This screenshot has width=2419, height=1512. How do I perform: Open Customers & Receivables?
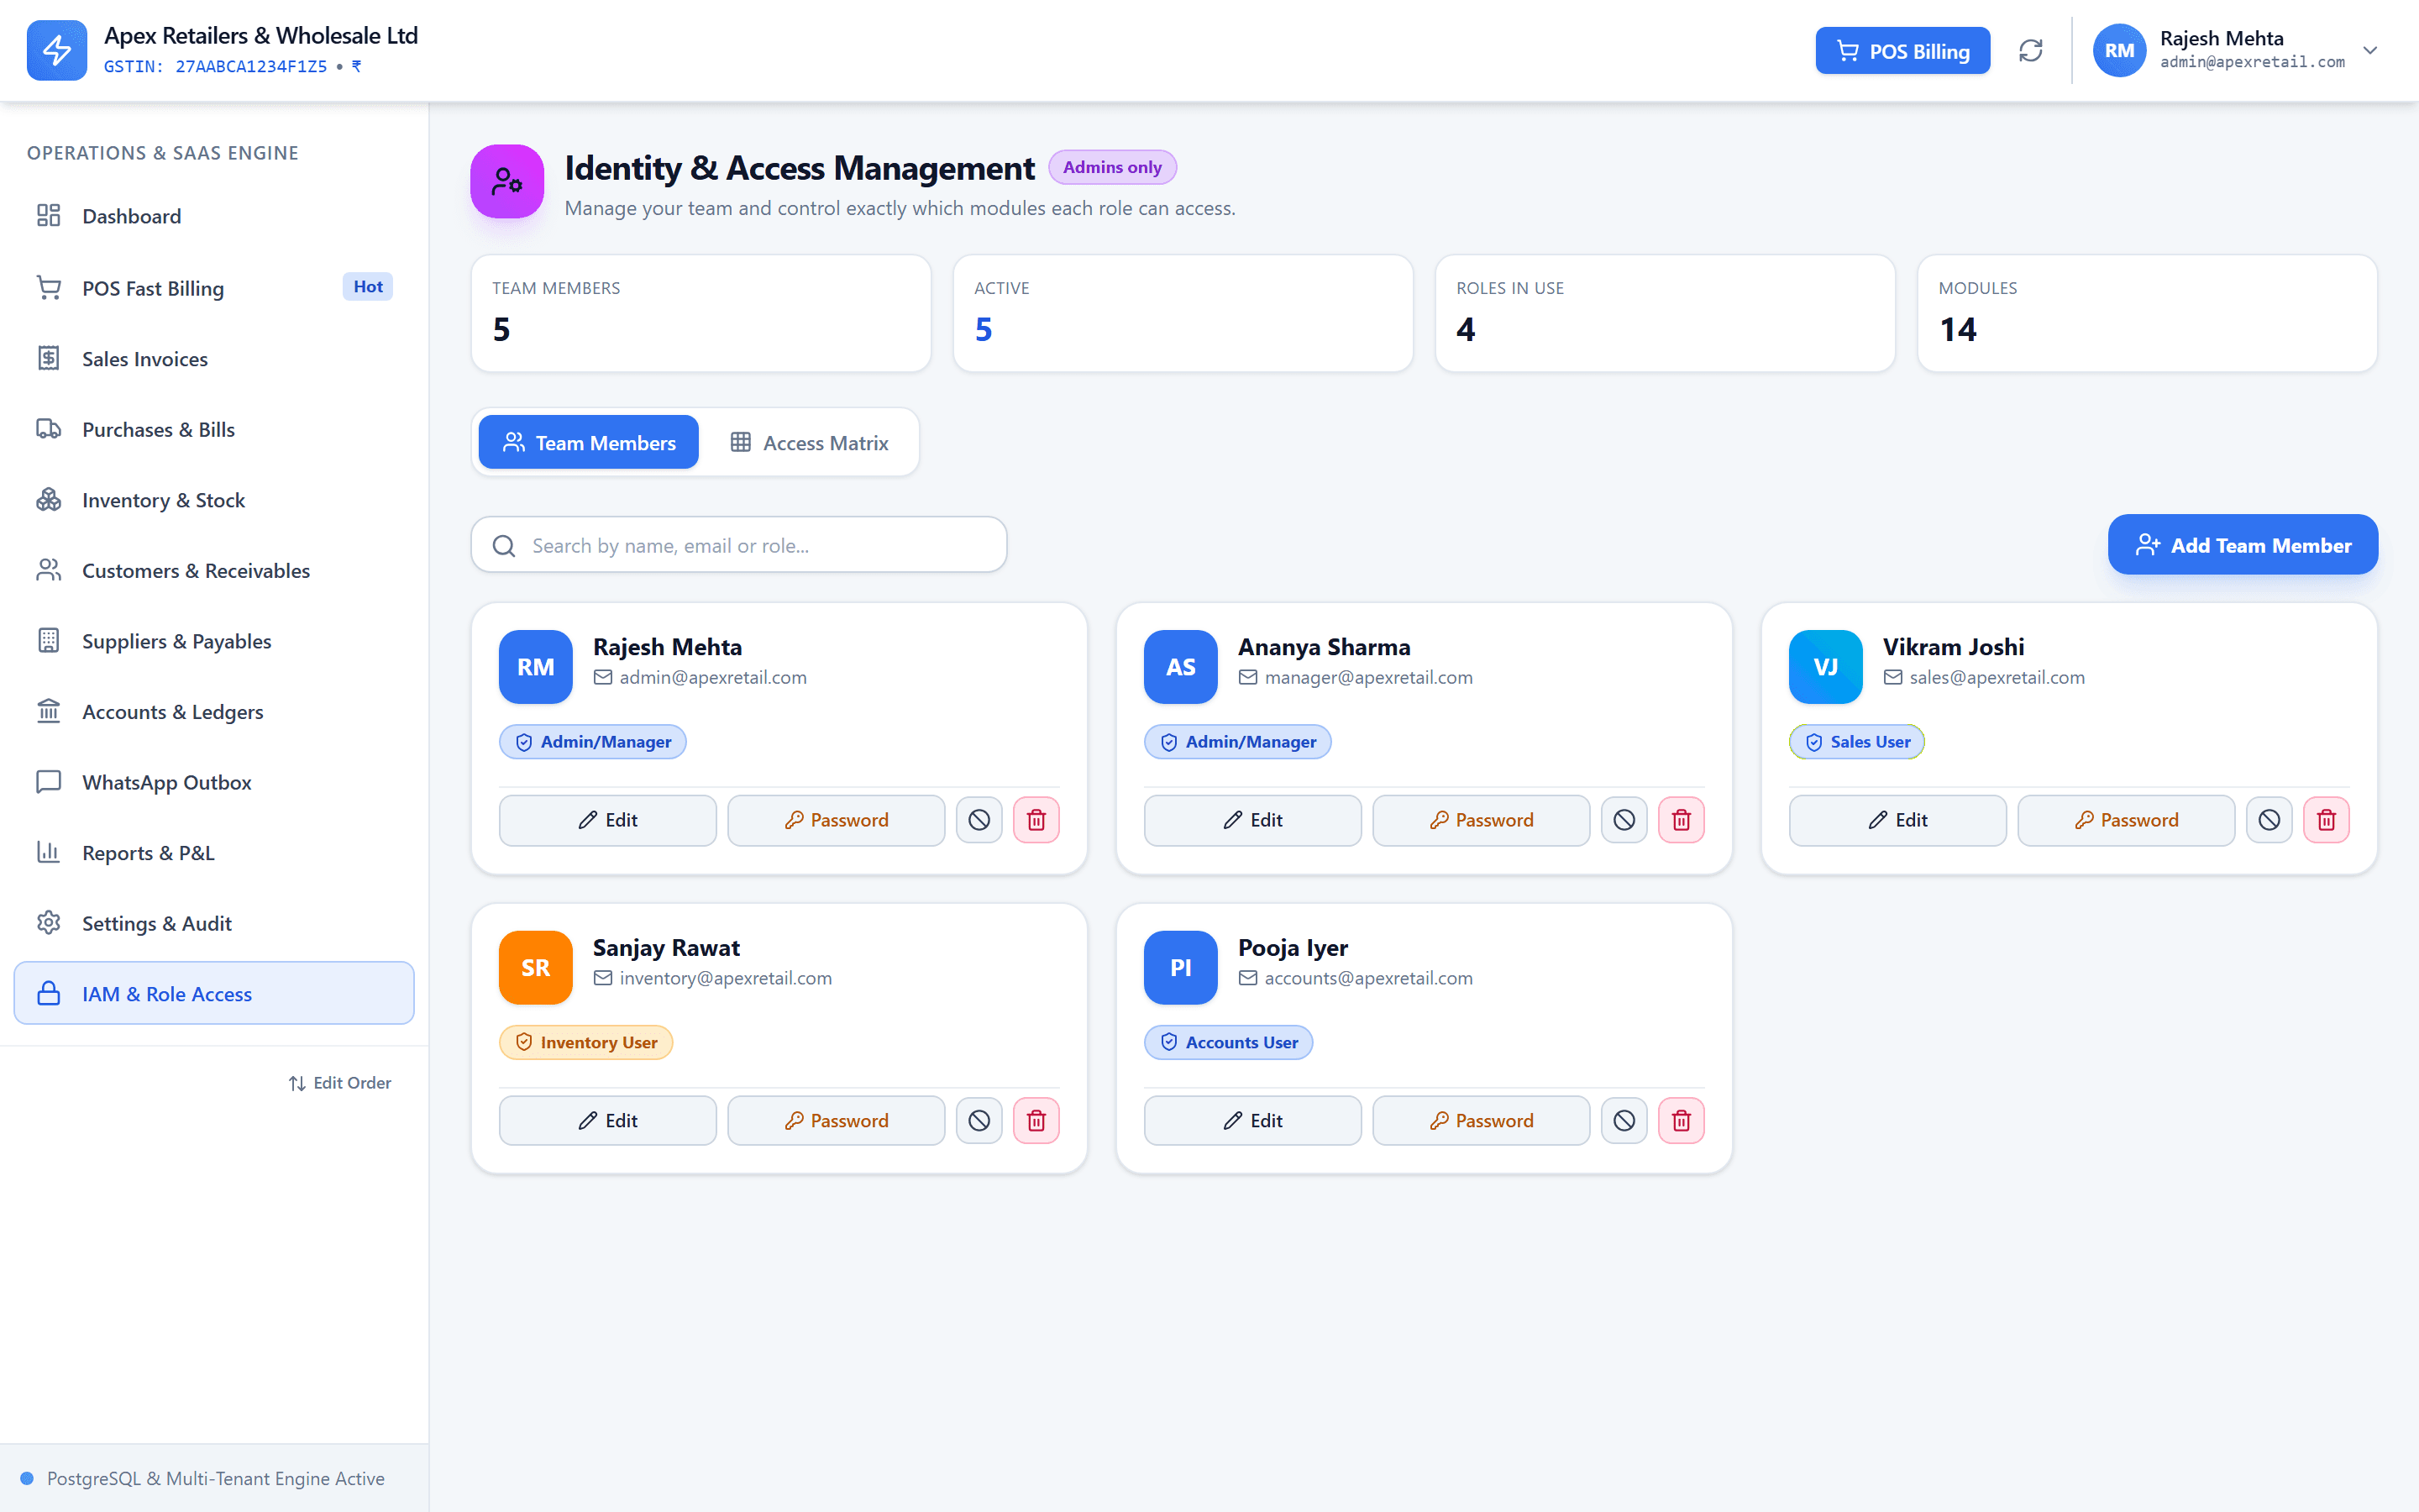pyautogui.click(x=214, y=570)
